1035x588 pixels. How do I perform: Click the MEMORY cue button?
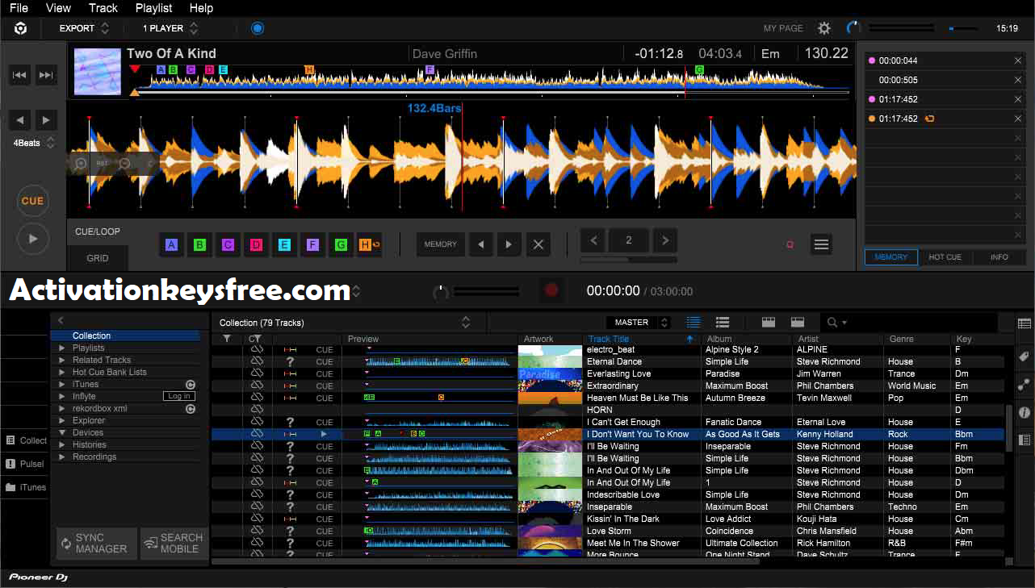441,244
